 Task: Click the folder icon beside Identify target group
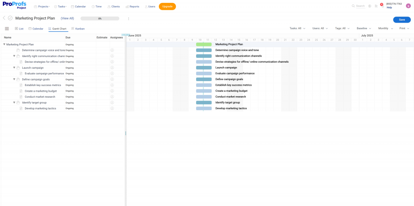pyautogui.click(x=18, y=103)
